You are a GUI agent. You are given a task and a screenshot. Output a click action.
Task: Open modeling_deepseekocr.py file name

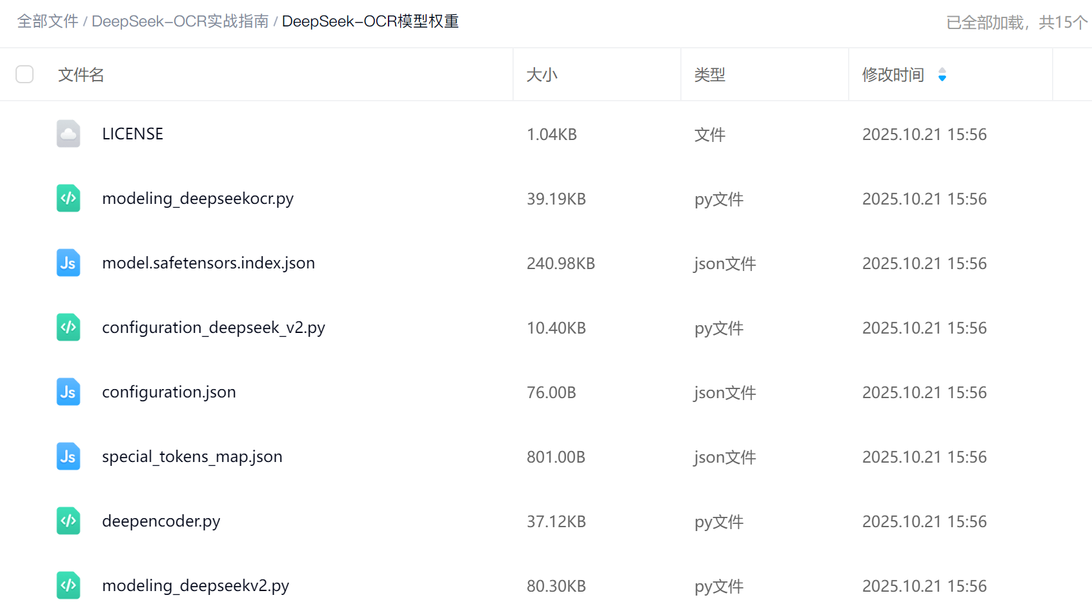coord(198,199)
